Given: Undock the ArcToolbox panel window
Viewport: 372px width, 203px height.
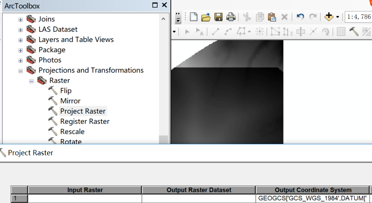Looking at the screenshot, I should [x=155, y=5].
